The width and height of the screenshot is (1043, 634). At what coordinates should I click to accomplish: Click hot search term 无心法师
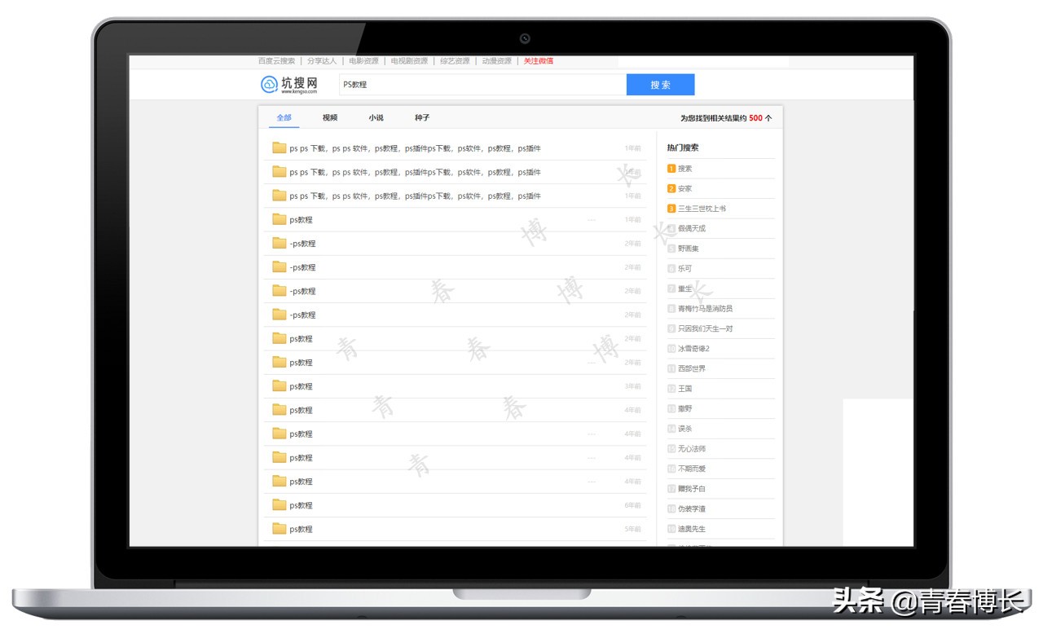692,449
